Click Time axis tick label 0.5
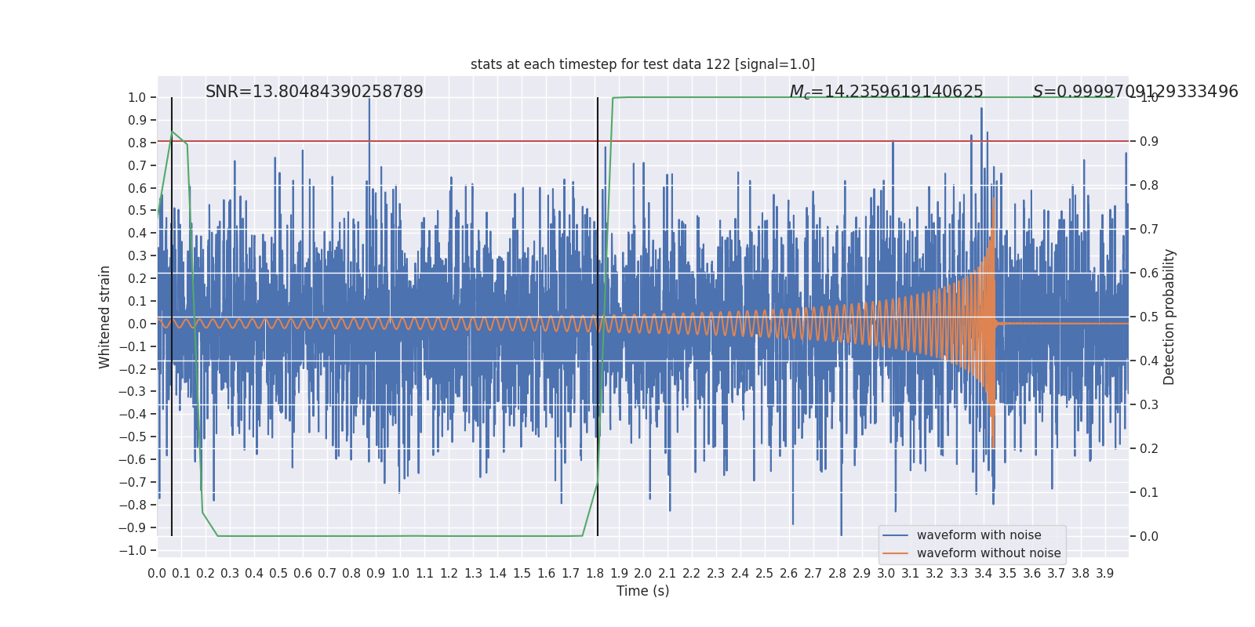 (x=278, y=574)
